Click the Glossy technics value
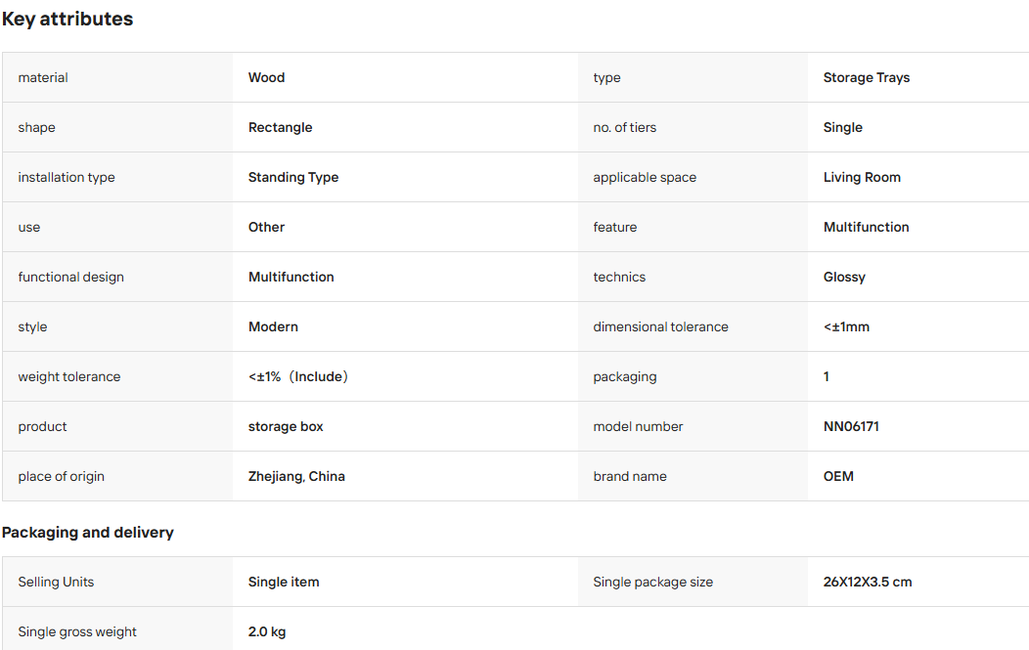Screen dimensions: 1029x650 [x=844, y=277]
